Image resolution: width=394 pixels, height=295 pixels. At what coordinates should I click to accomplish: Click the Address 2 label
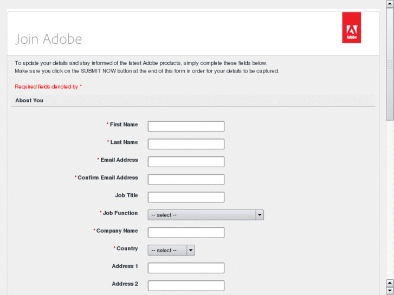[x=125, y=284]
